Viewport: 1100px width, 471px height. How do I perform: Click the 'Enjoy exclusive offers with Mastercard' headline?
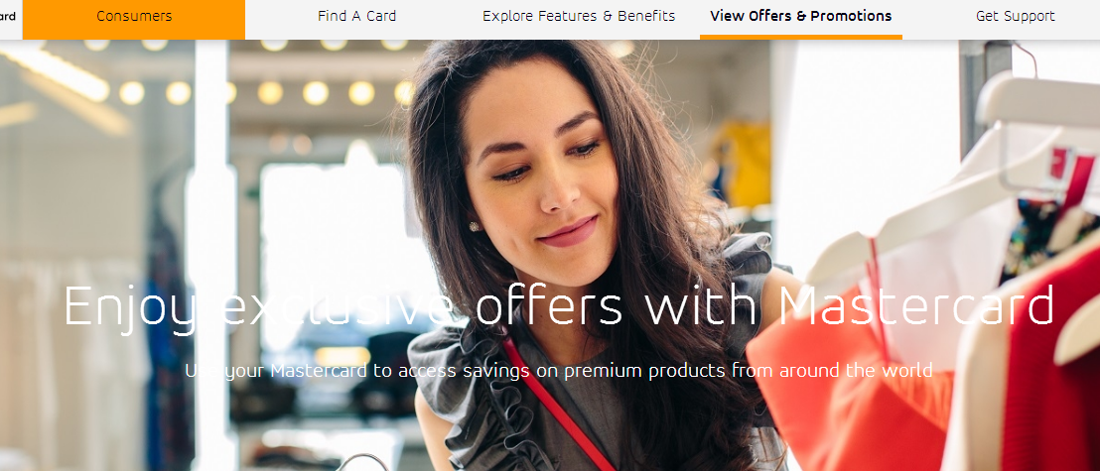coord(559,307)
